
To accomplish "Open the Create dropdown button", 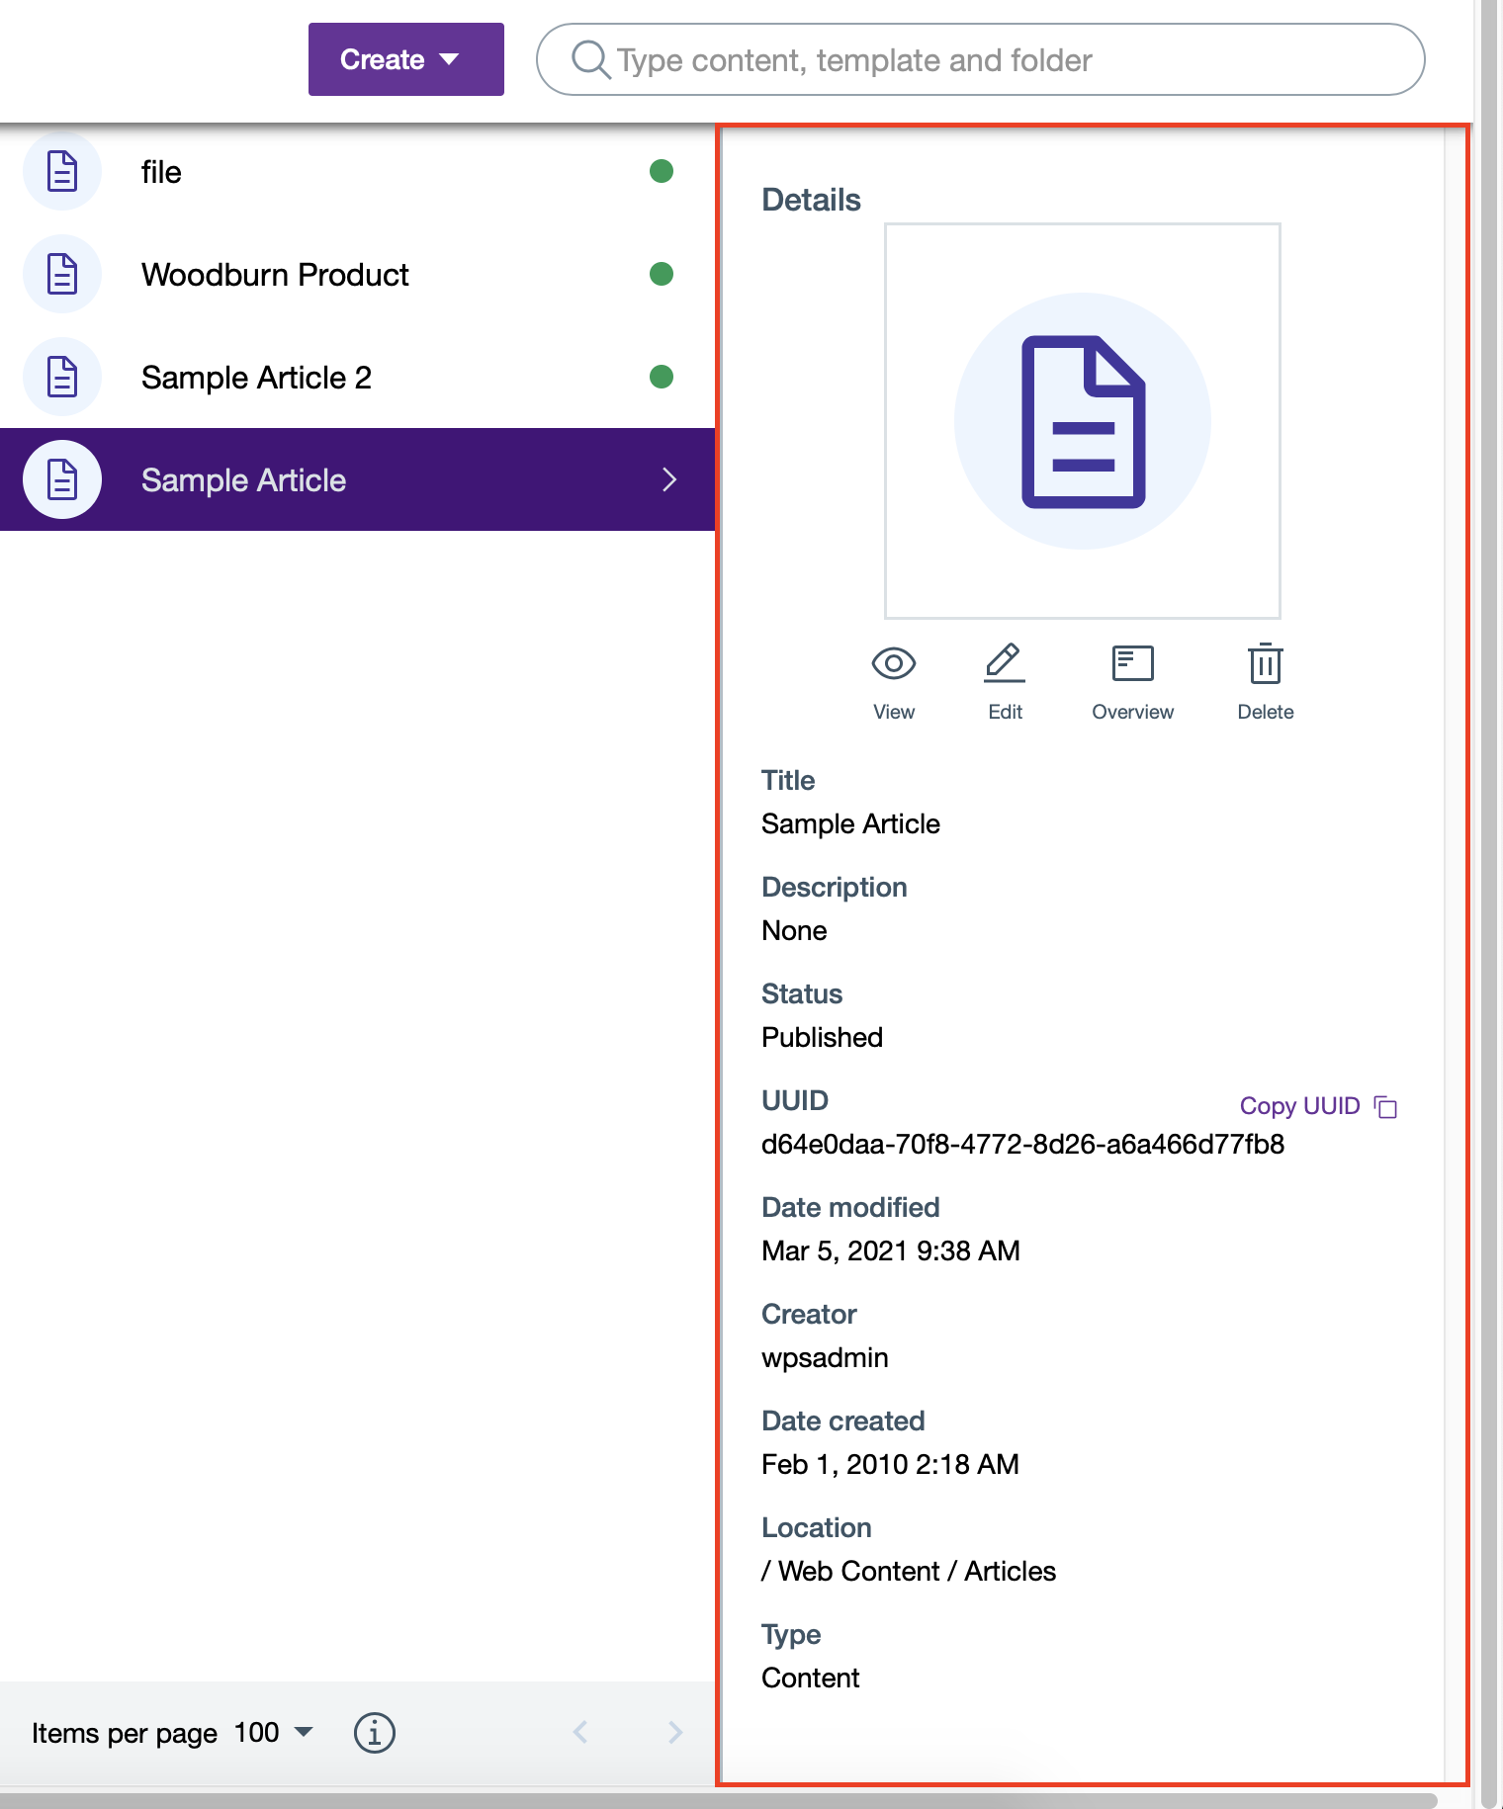I will click(405, 59).
